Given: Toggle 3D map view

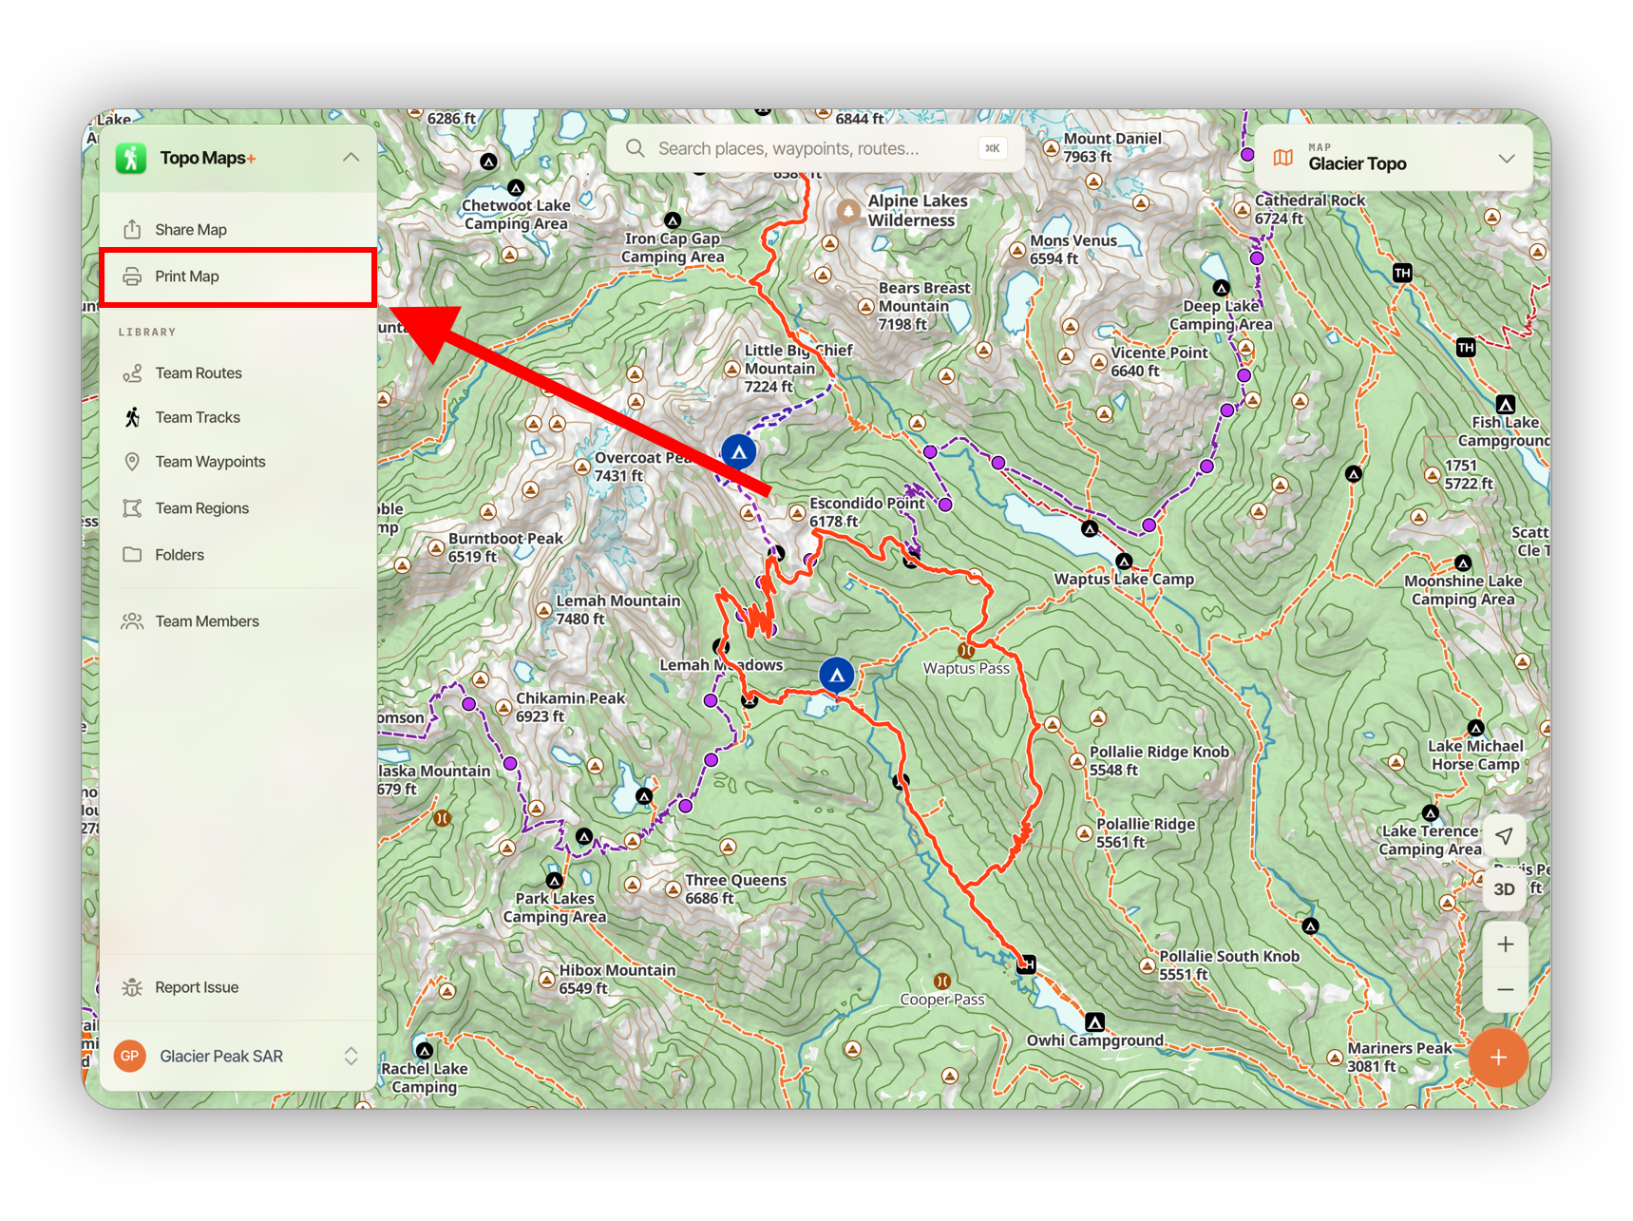Looking at the screenshot, I should [x=1505, y=889].
